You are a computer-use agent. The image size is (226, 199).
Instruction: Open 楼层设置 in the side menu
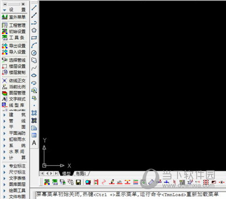(x=14, y=66)
